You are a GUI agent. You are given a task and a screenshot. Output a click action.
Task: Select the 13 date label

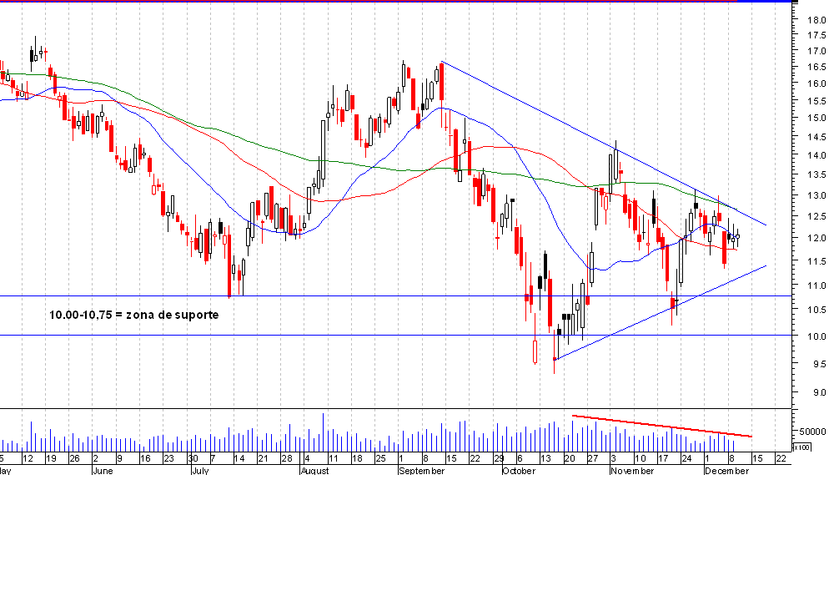tap(545, 459)
